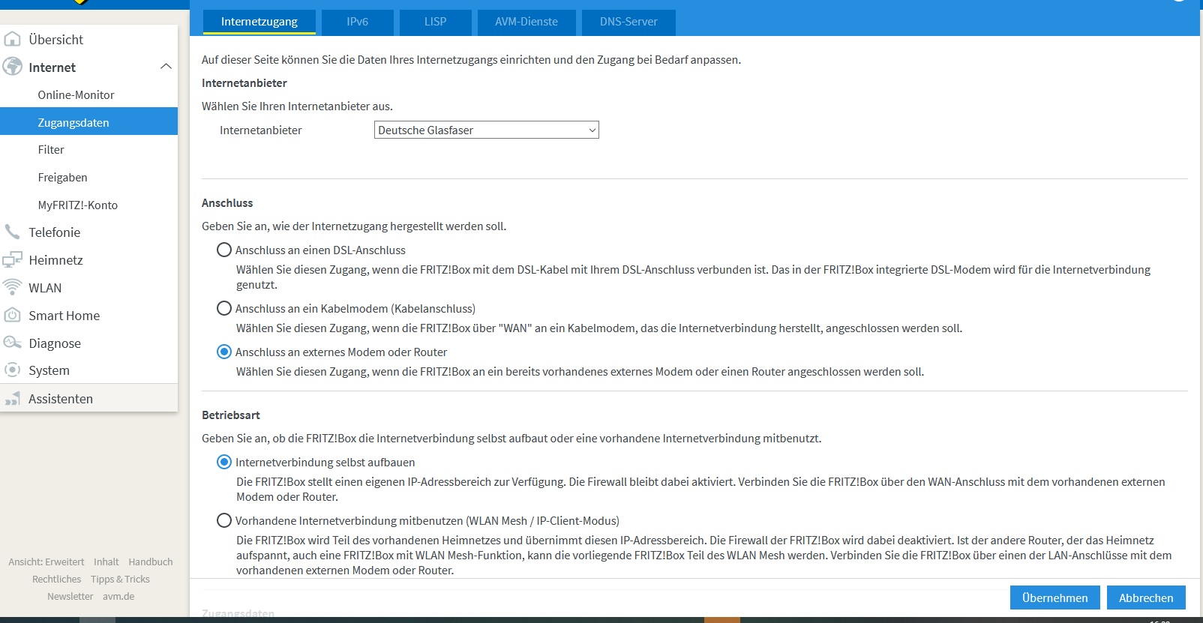1203x623 pixels.
Task: Open the Telefonie section
Action: point(55,232)
